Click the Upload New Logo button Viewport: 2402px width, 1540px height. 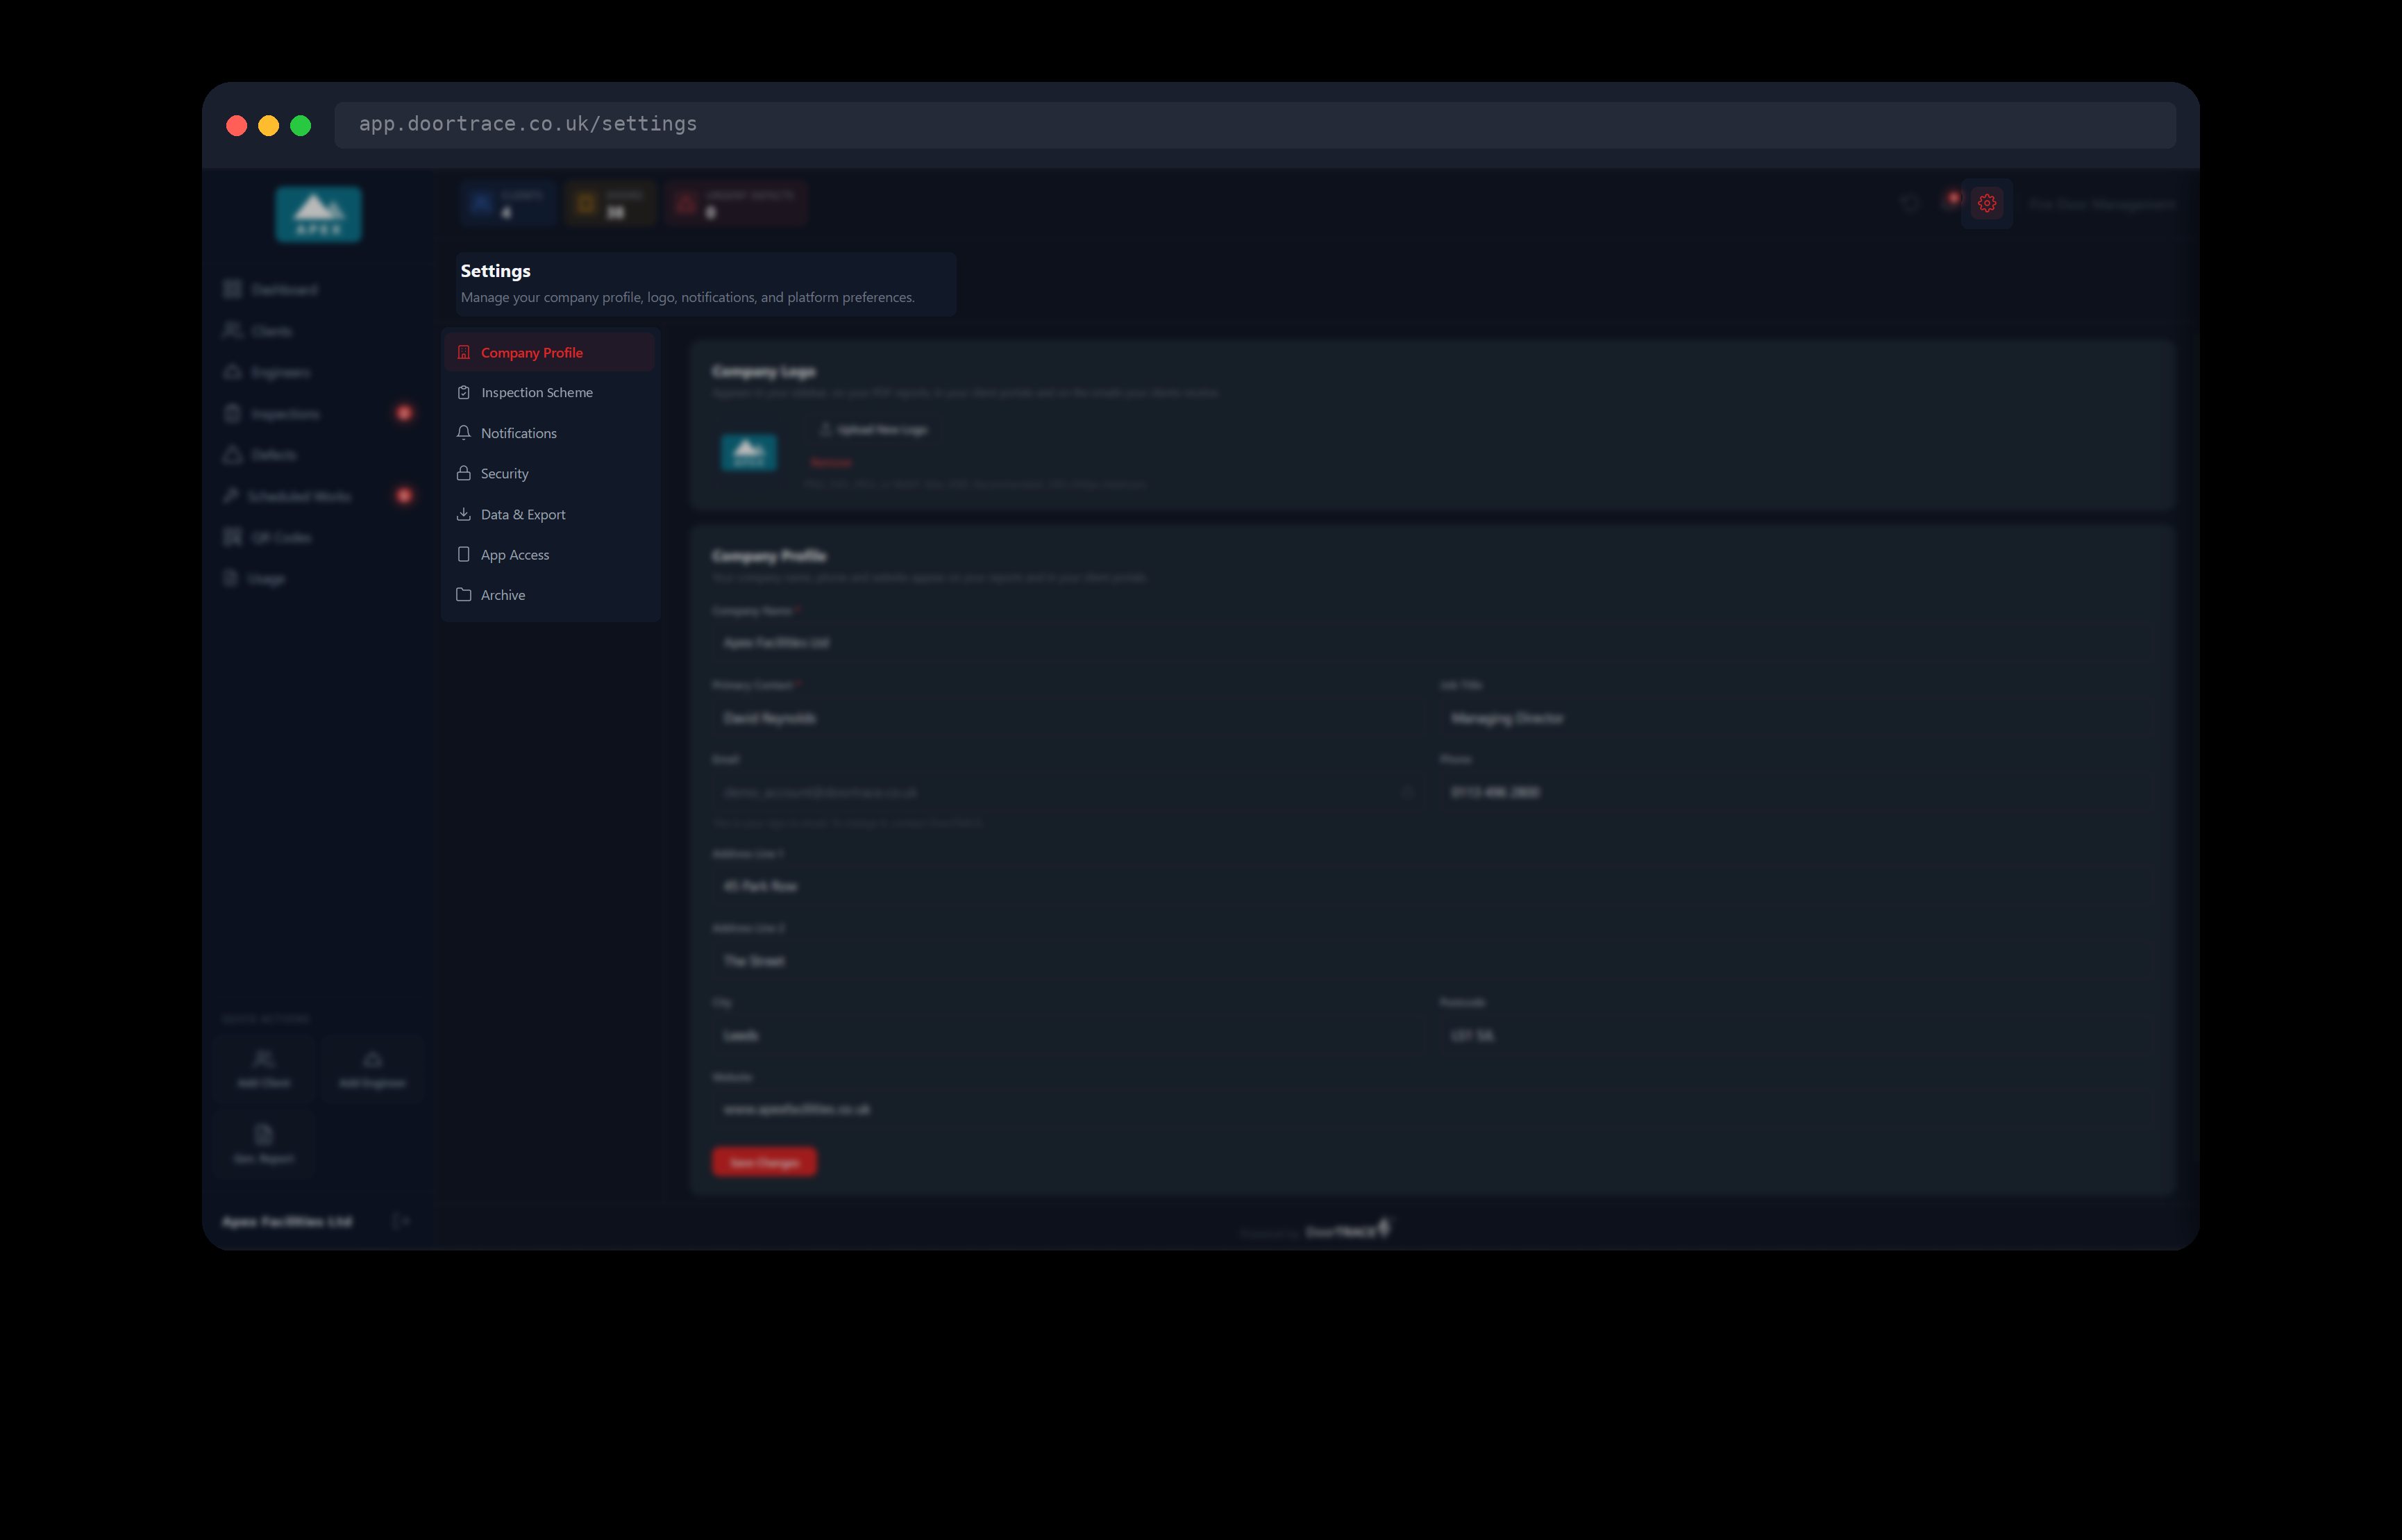873,430
